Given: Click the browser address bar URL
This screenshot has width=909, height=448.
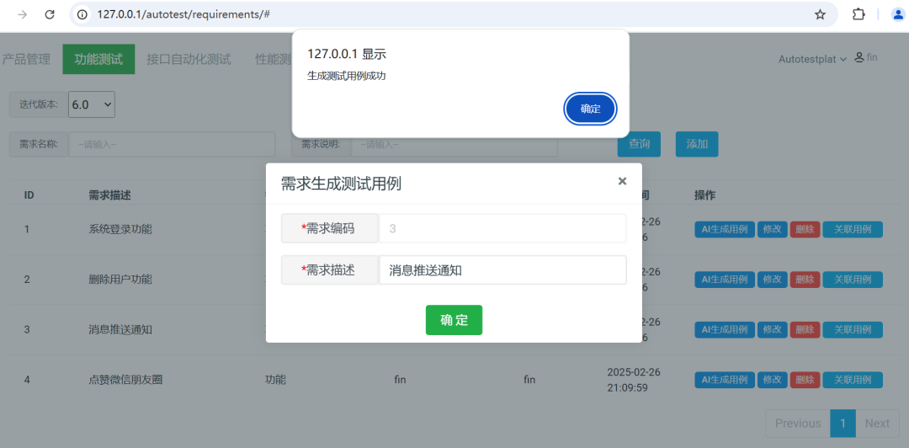Looking at the screenshot, I should (183, 14).
